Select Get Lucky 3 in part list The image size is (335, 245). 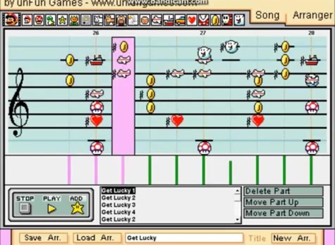pyautogui.click(x=118, y=205)
